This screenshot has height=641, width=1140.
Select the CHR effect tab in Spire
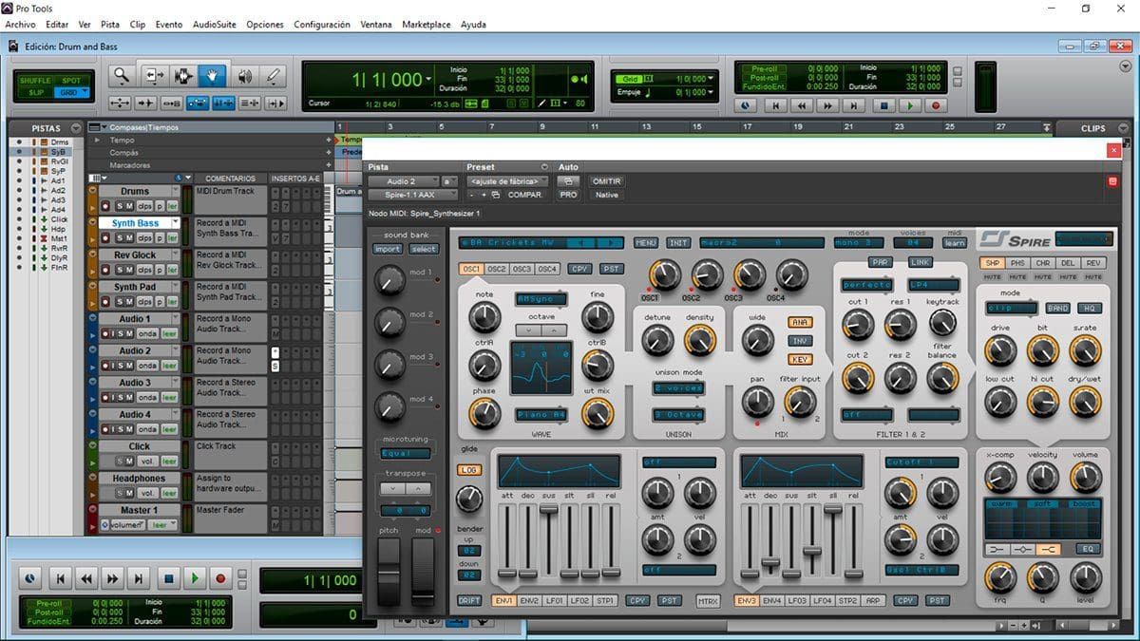point(1042,263)
